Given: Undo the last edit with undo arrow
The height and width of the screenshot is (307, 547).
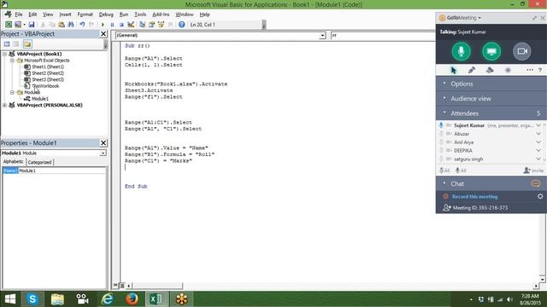Looking at the screenshot, I should (82, 25).
